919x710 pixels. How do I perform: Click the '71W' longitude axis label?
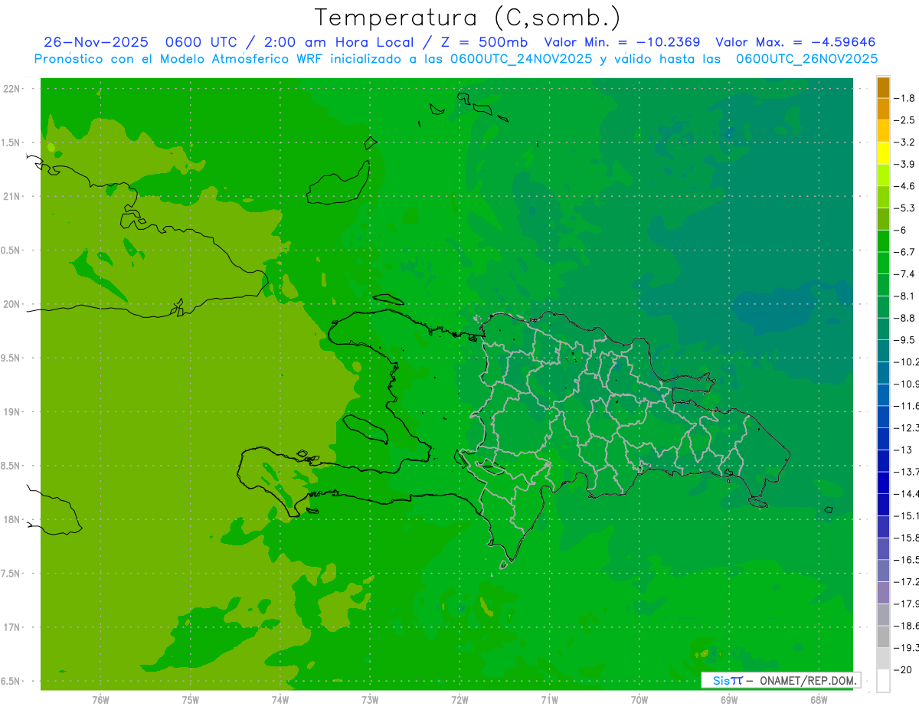(x=549, y=700)
